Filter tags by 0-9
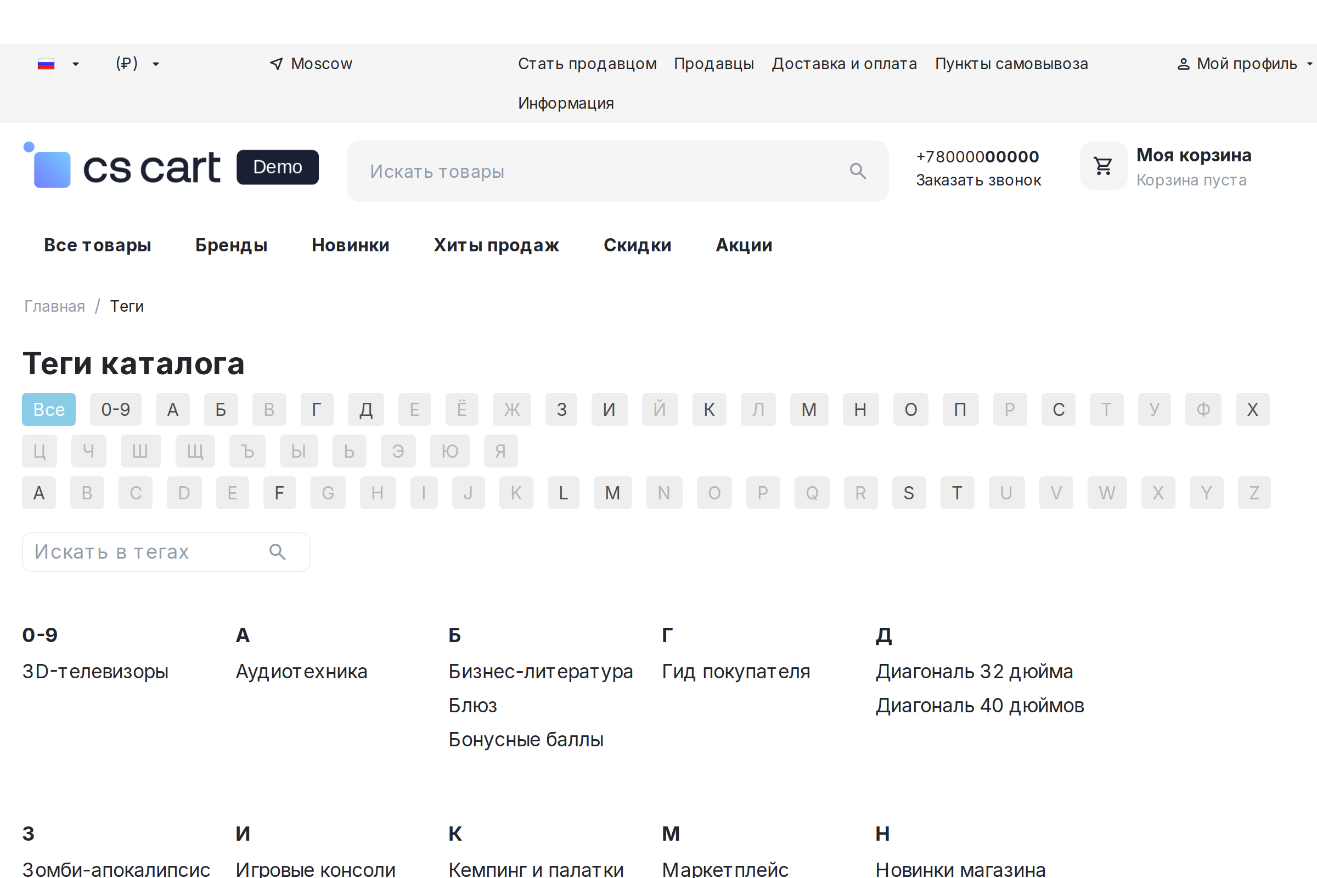This screenshot has width=1317, height=878. tap(115, 409)
